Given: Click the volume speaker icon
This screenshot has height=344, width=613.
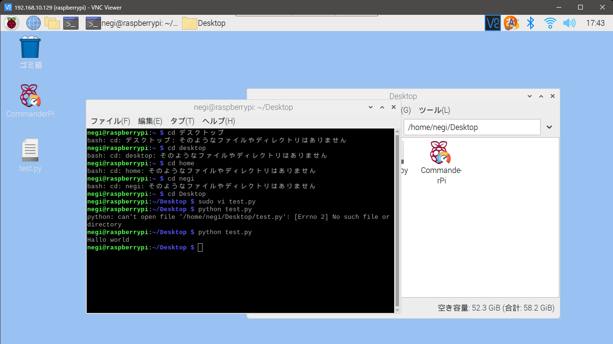Looking at the screenshot, I should pos(569,23).
